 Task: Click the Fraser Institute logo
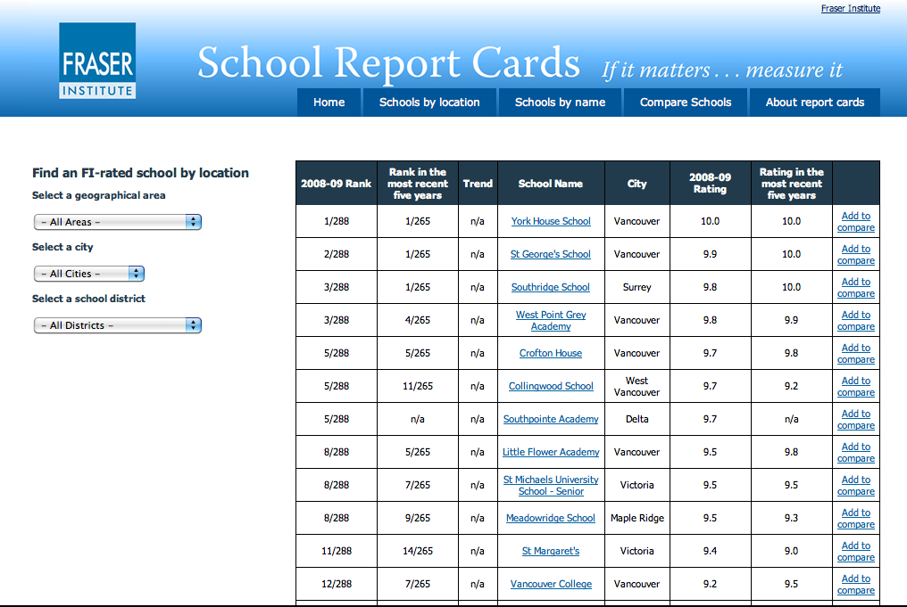pyautogui.click(x=97, y=62)
